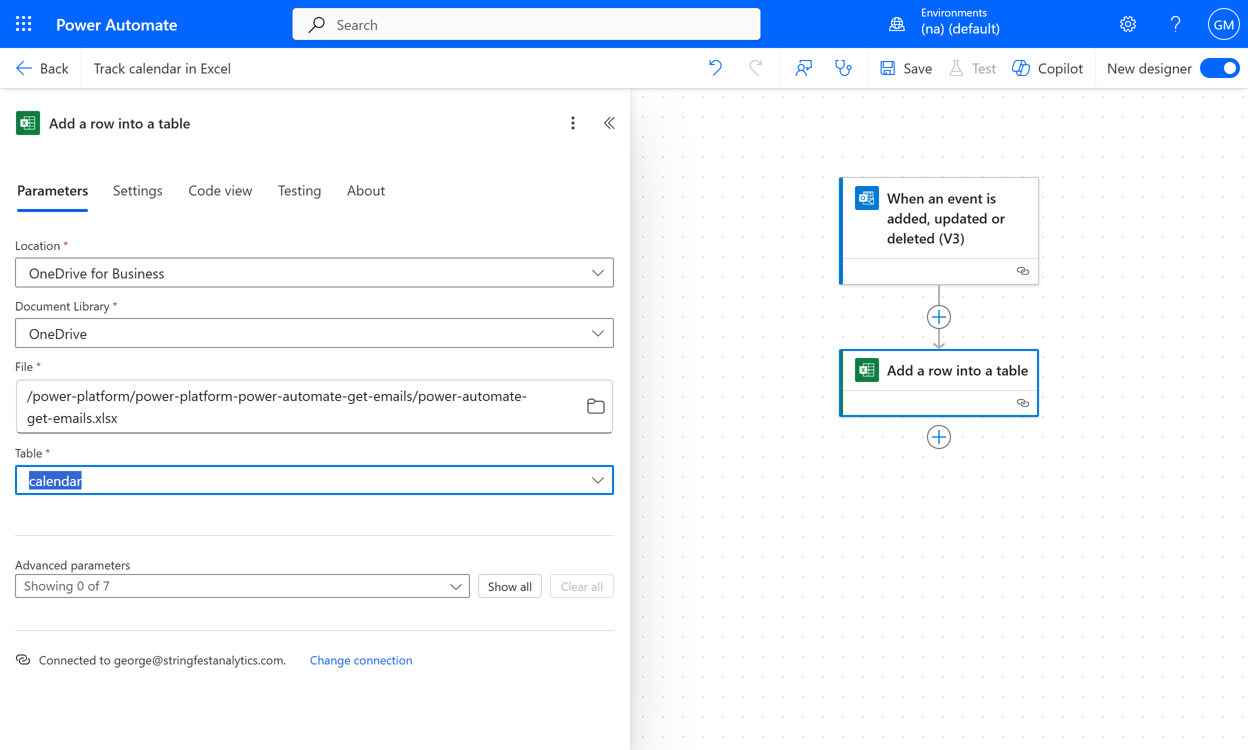The width and height of the screenshot is (1248, 750).
Task: Switch to the Code view tab
Action: pos(220,190)
